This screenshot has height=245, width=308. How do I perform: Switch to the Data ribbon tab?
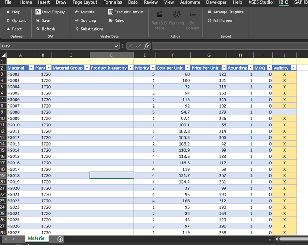pos(133,2)
